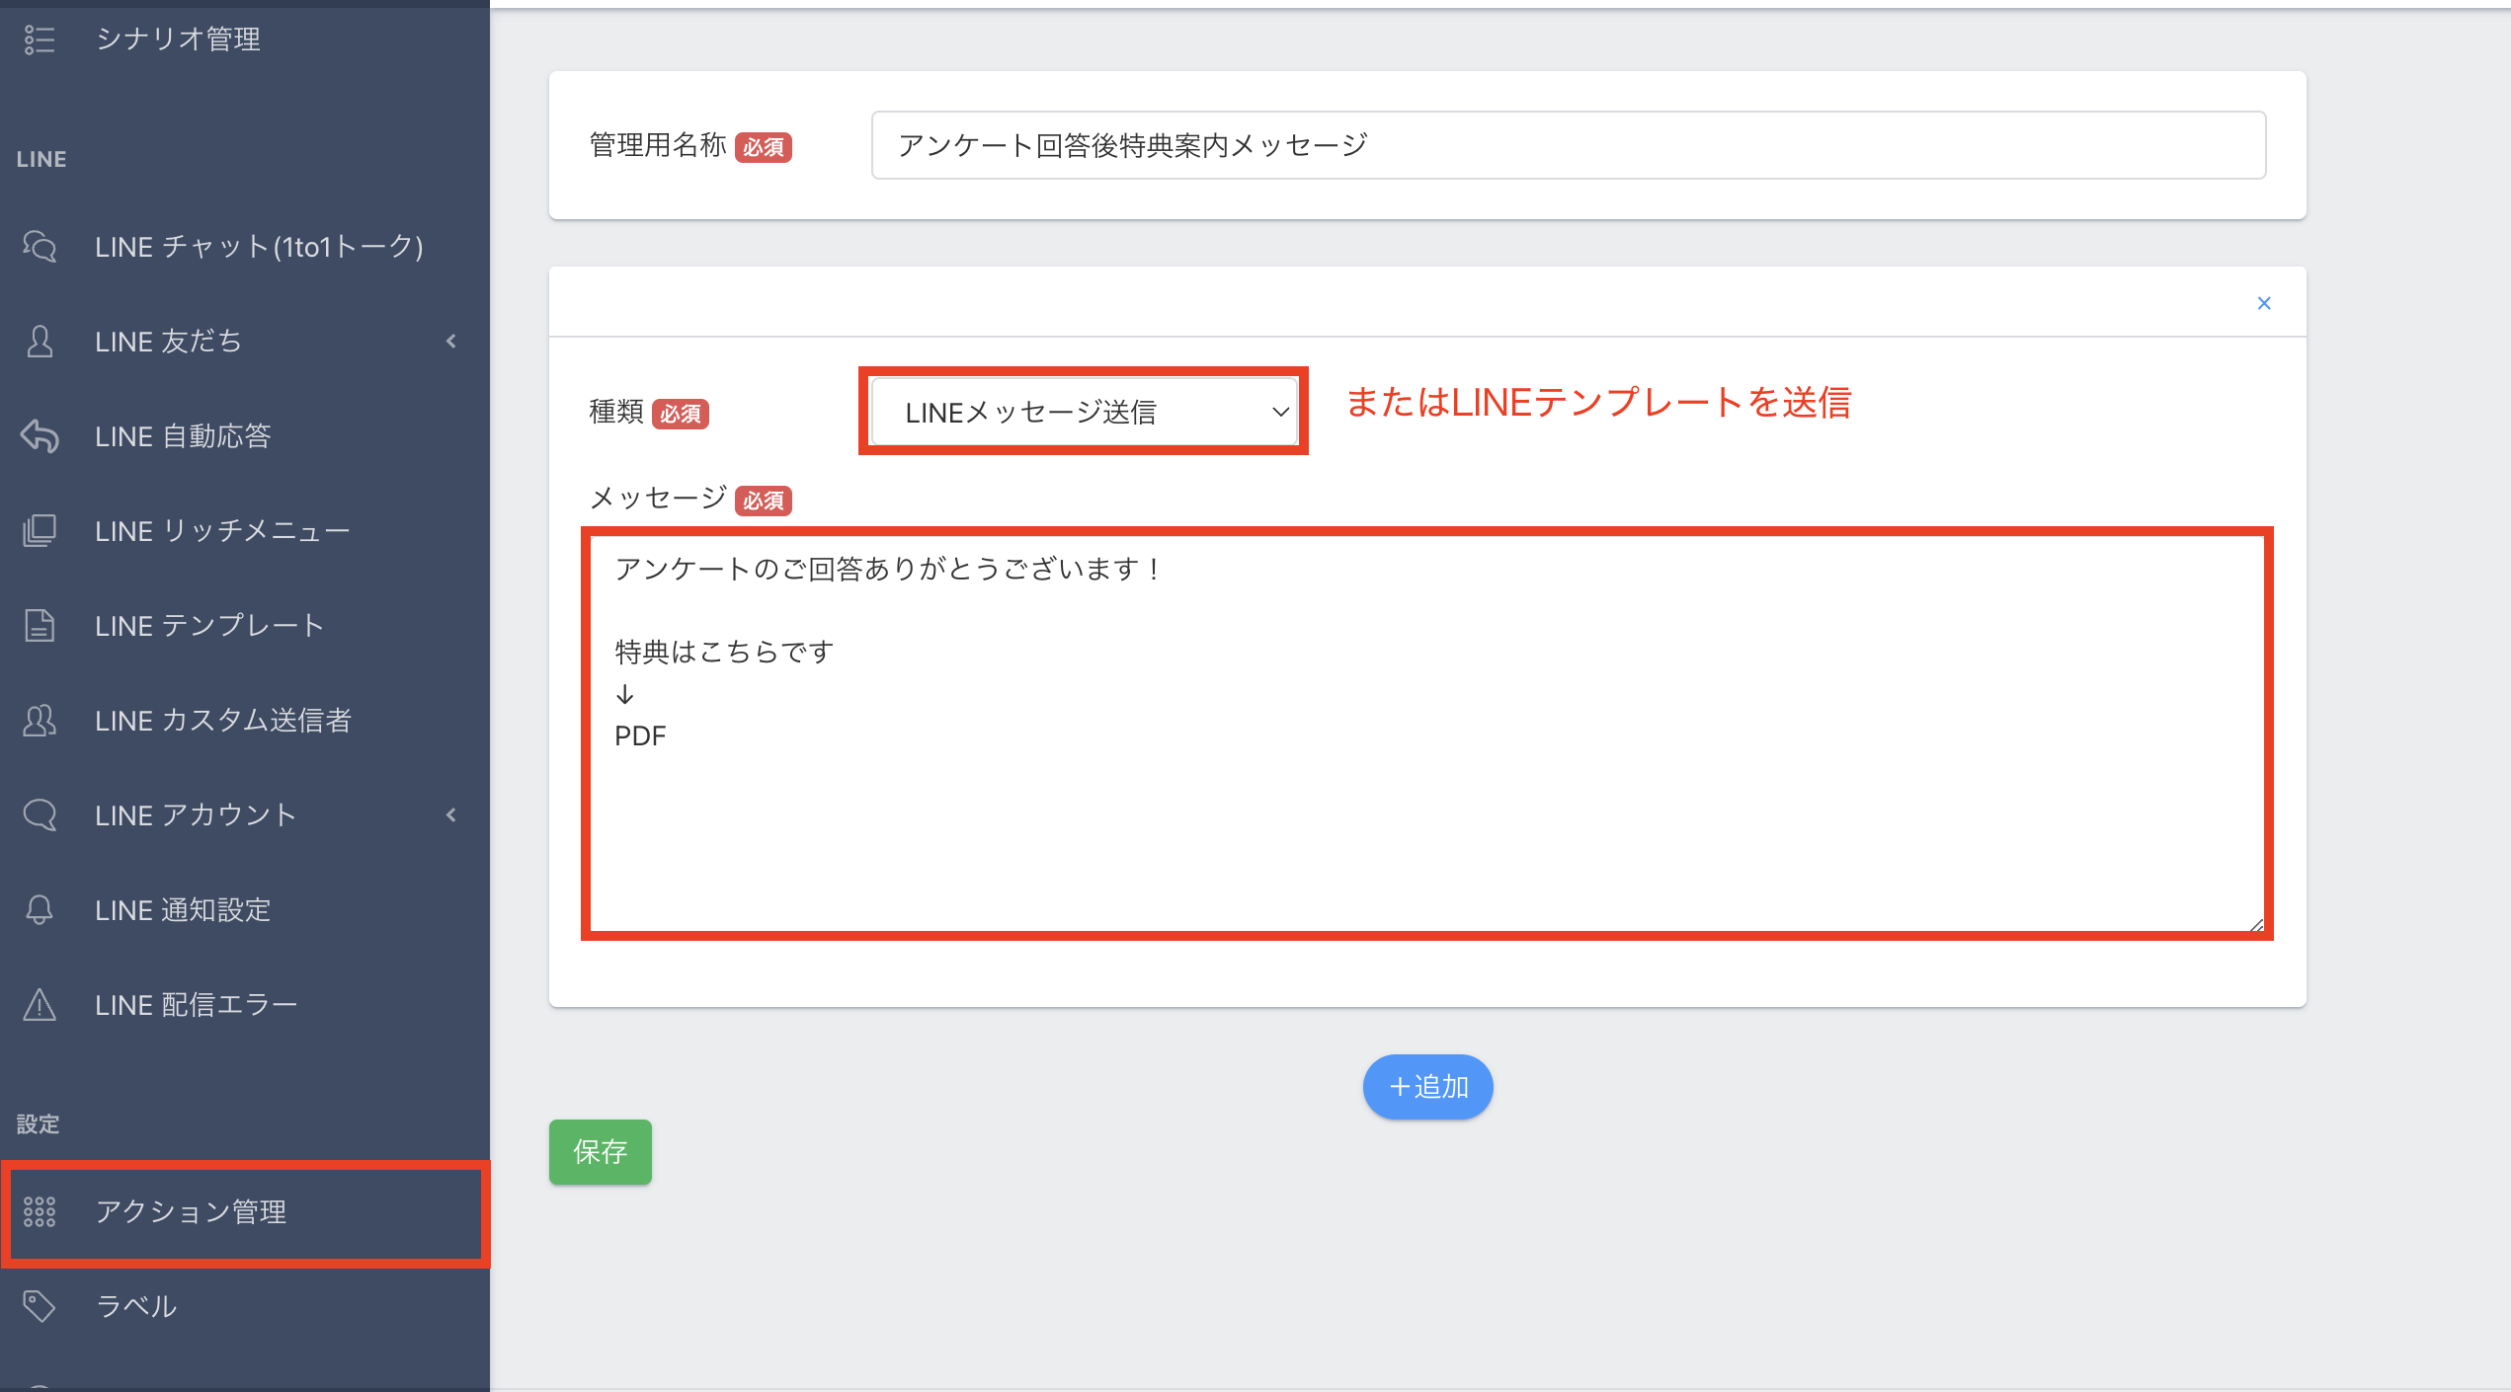Open シナリオ管理 menu item
The width and height of the screenshot is (2511, 1392).
pyautogui.click(x=178, y=39)
